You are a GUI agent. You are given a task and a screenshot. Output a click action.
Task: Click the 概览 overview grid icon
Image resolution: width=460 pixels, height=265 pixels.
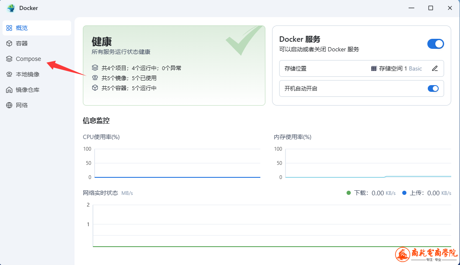tap(9, 28)
